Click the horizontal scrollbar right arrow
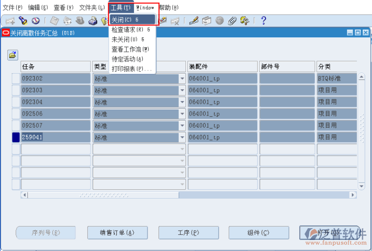 [x=353, y=195]
